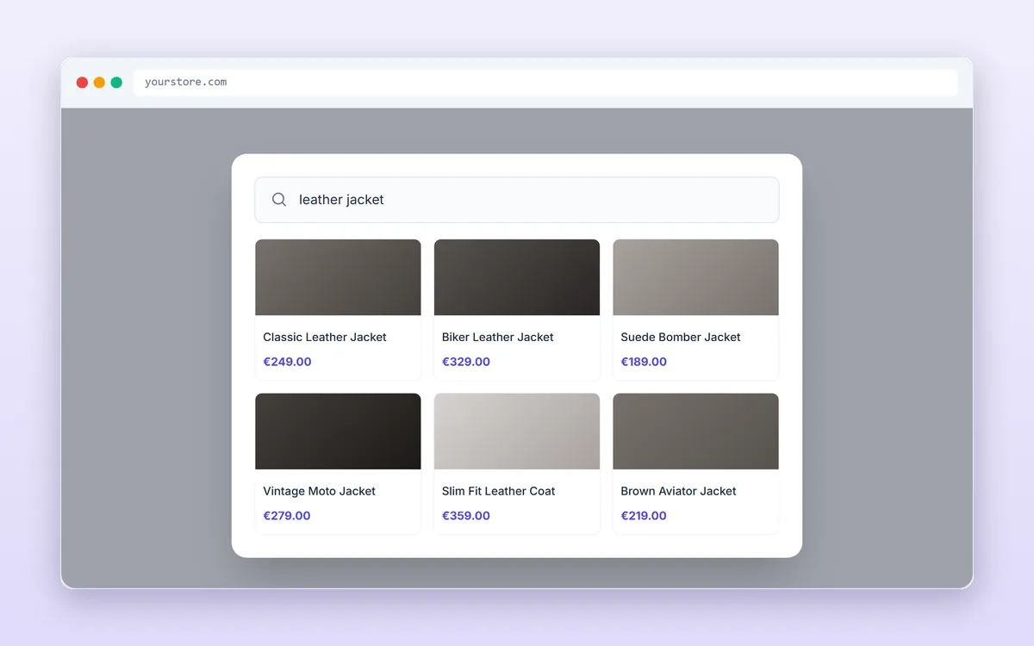Click the green maximize window dot
Image resolution: width=1034 pixels, height=646 pixels.
[x=116, y=83]
